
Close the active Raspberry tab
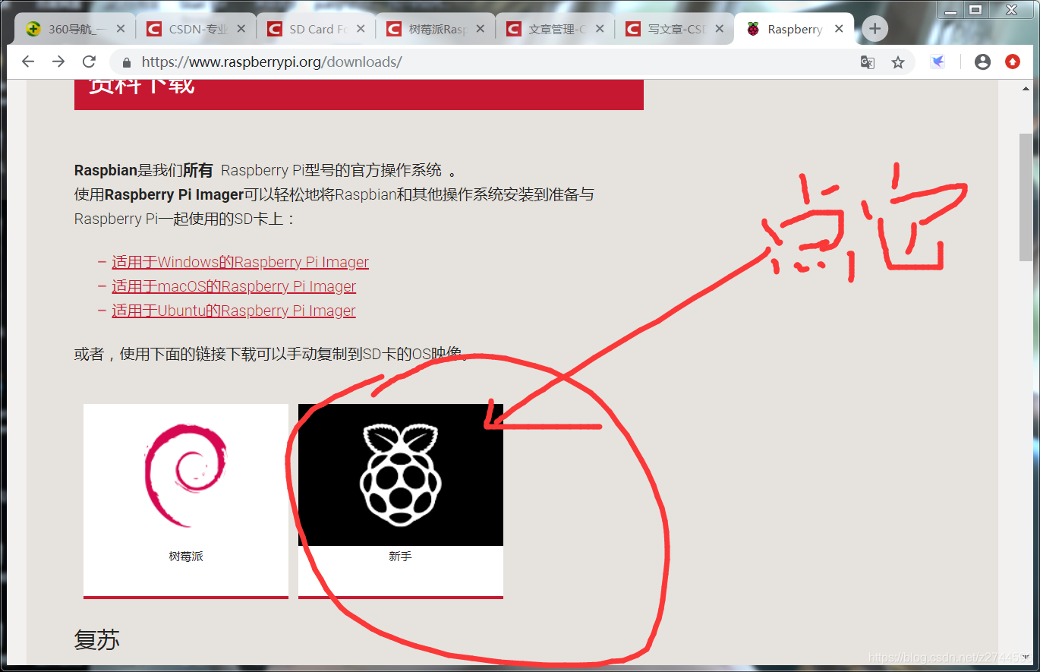click(839, 29)
